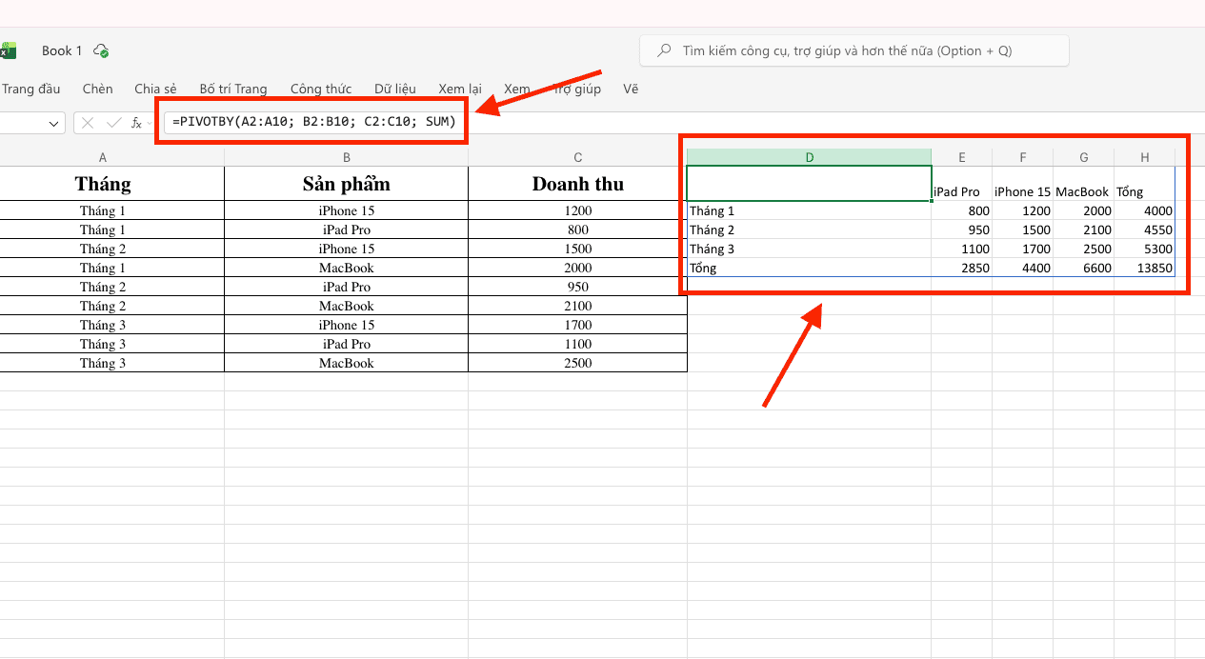The image size is (1205, 659).
Task: Select the pivot total cell 2850
Action: 961,268
